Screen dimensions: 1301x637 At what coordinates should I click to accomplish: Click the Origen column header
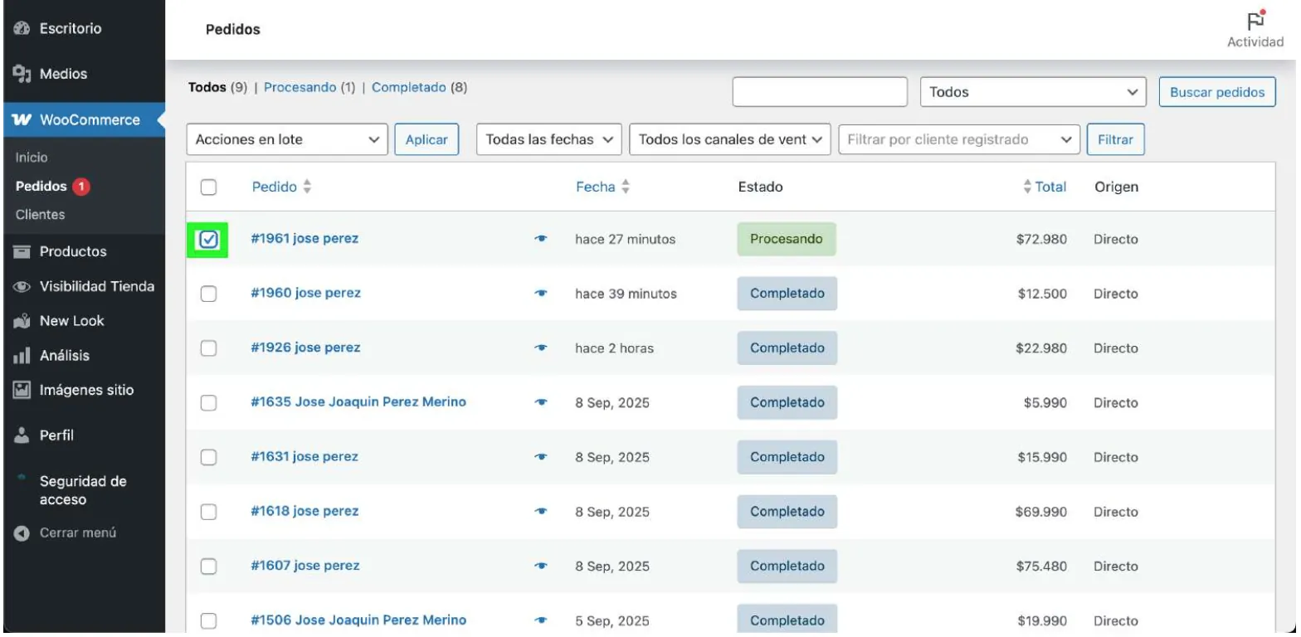1116,187
